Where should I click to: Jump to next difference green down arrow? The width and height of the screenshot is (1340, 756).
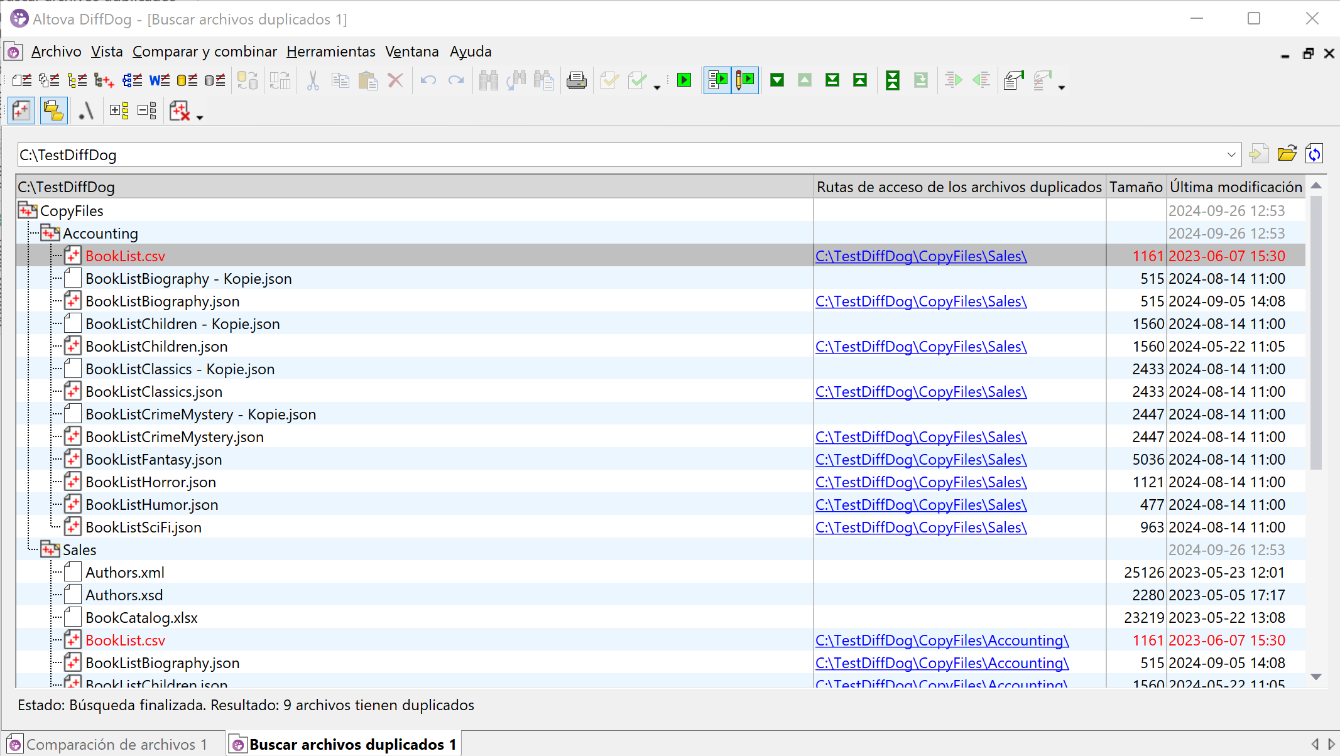point(777,80)
